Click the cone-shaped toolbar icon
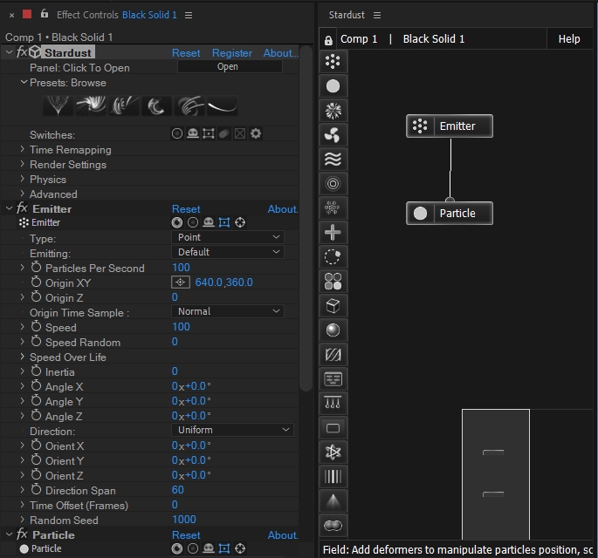The image size is (598, 558). pyautogui.click(x=333, y=500)
